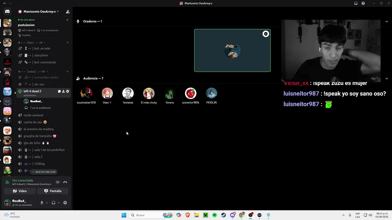The image size is (392, 220).
Task: Open headphone output device dropdown arrow
Action: 58,203
